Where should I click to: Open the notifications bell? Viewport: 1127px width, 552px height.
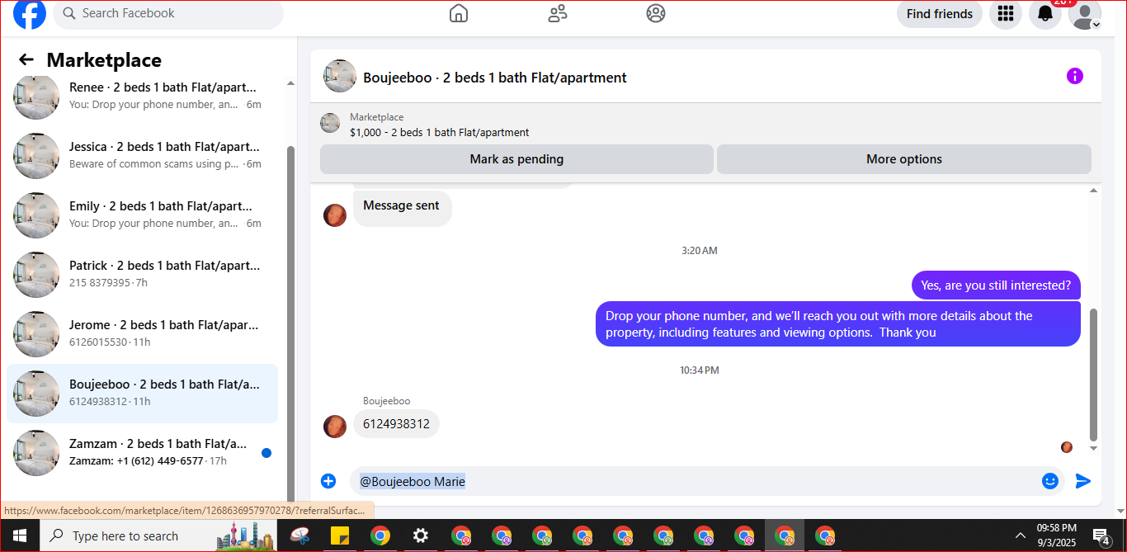[x=1045, y=13]
